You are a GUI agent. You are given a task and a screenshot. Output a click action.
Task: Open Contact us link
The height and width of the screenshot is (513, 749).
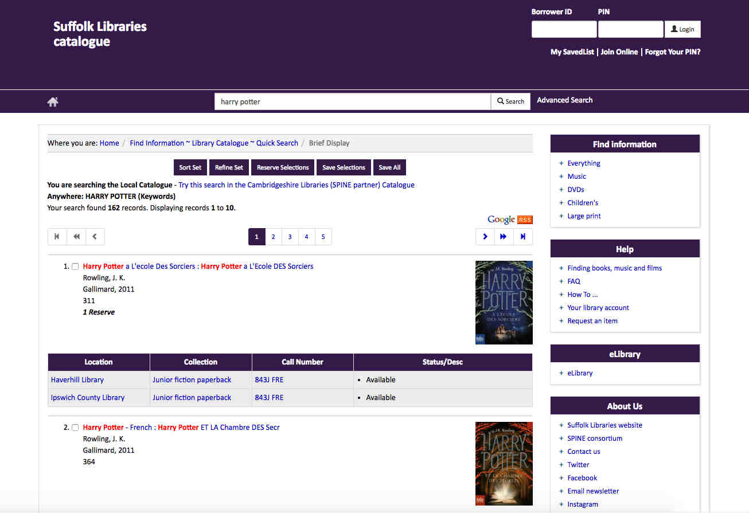pyautogui.click(x=584, y=452)
